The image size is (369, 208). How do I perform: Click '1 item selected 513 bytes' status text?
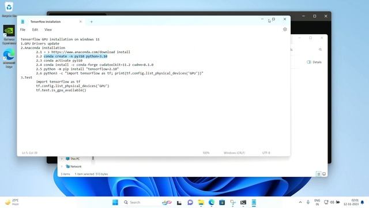click(x=91, y=174)
